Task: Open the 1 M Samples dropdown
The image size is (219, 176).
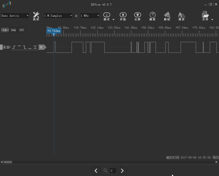Action: 58,16
